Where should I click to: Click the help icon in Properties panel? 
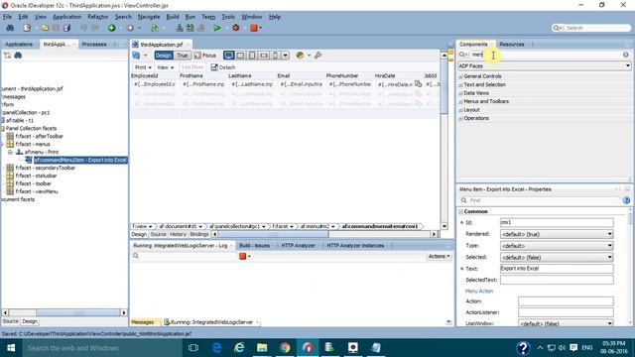click(x=626, y=200)
